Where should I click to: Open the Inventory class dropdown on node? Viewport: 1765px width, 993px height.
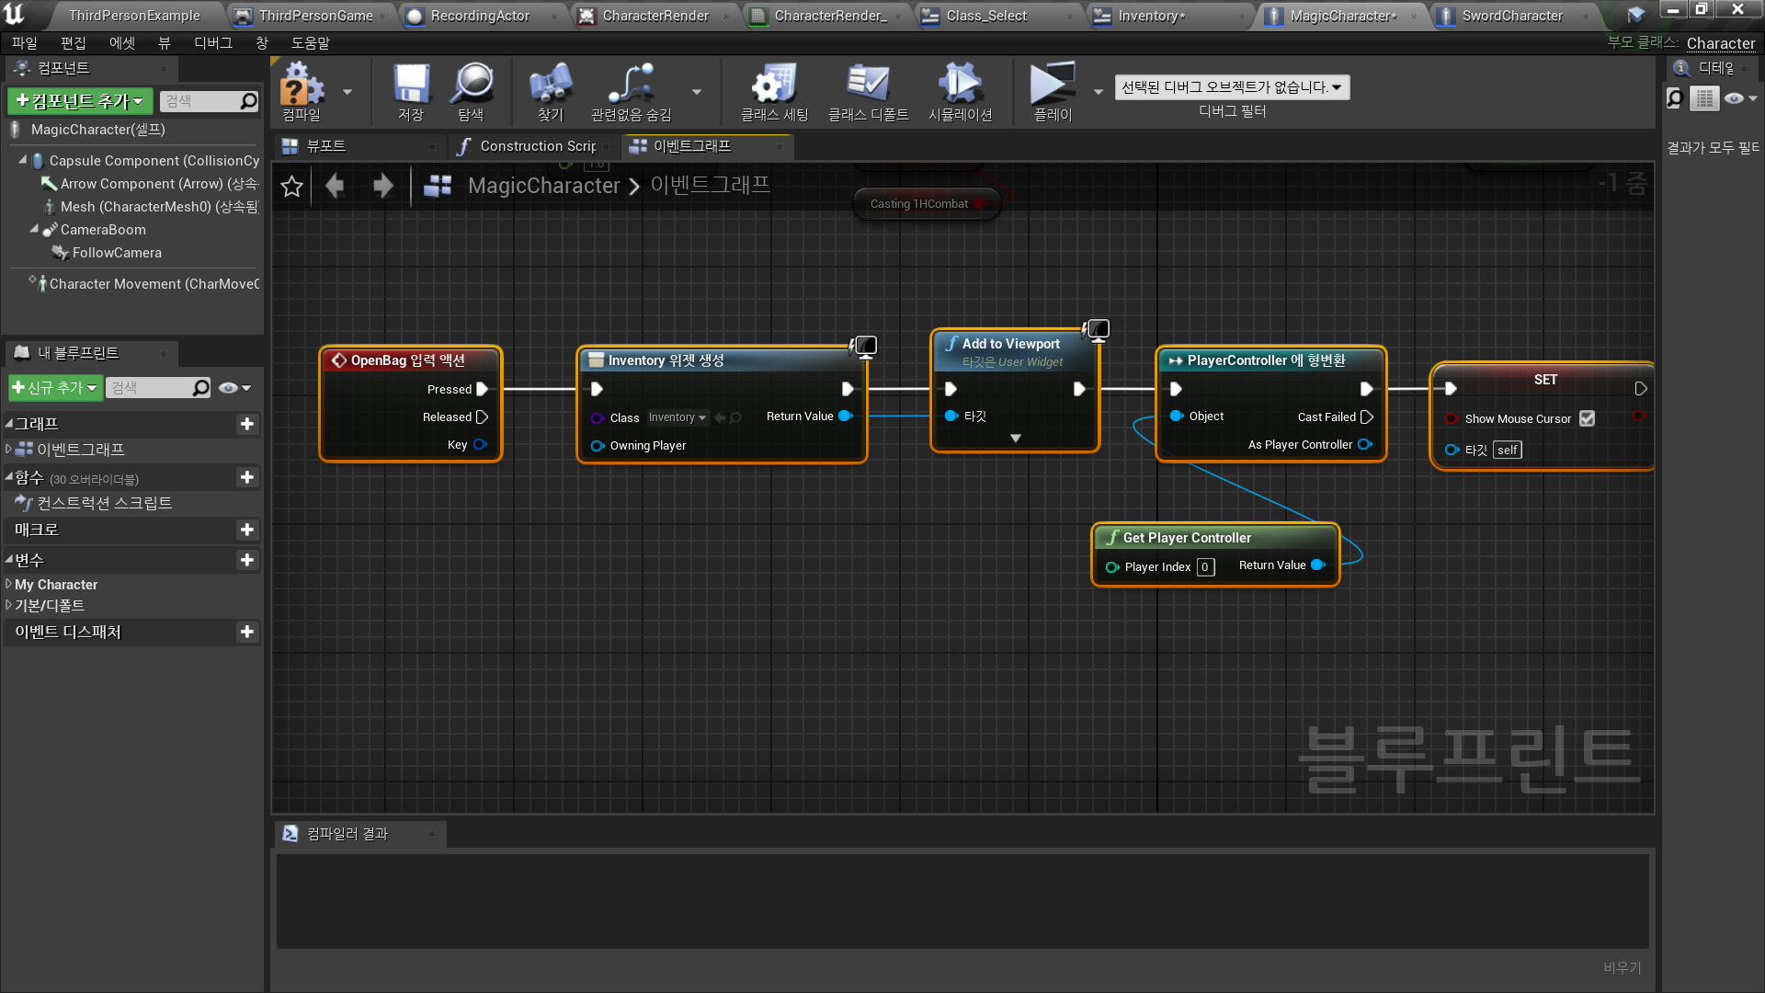click(678, 417)
